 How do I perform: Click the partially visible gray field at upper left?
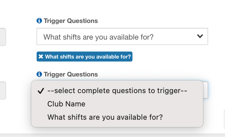click(3, 37)
